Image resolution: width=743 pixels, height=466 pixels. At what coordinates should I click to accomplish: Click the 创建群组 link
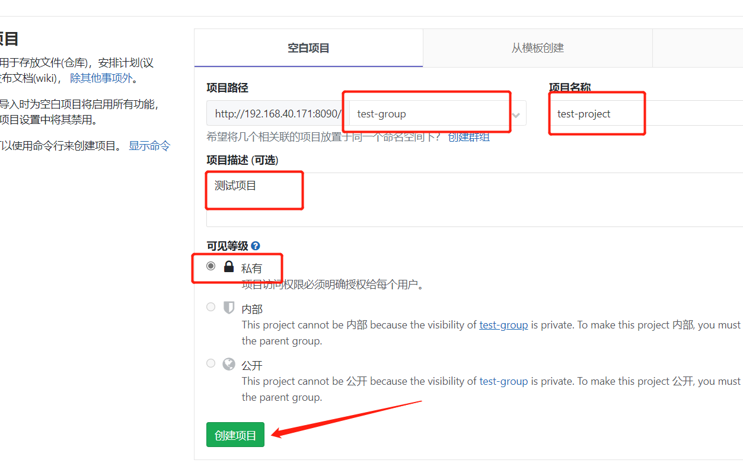(x=468, y=137)
